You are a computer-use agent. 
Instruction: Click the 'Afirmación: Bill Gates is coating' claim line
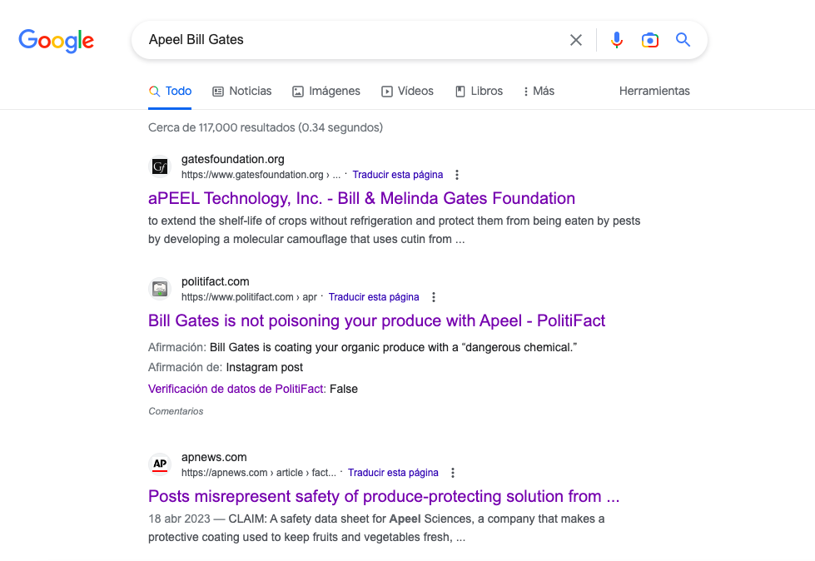point(362,348)
